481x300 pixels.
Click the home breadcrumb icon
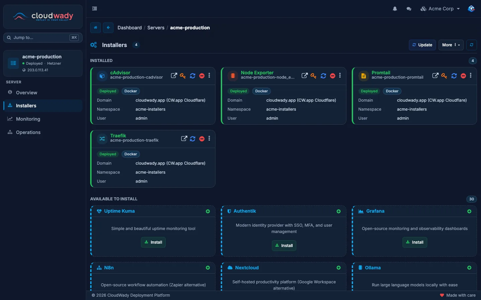96,28
